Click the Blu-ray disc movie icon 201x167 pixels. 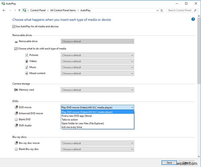16,143
